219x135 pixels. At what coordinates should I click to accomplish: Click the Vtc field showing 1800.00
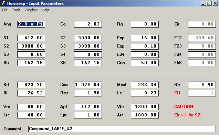(x=145, y=107)
